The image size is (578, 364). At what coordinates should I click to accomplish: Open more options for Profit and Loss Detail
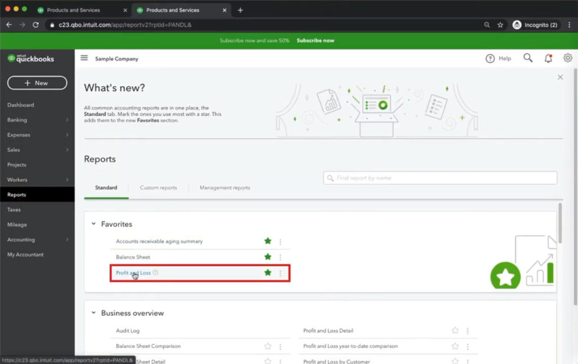pos(467,331)
